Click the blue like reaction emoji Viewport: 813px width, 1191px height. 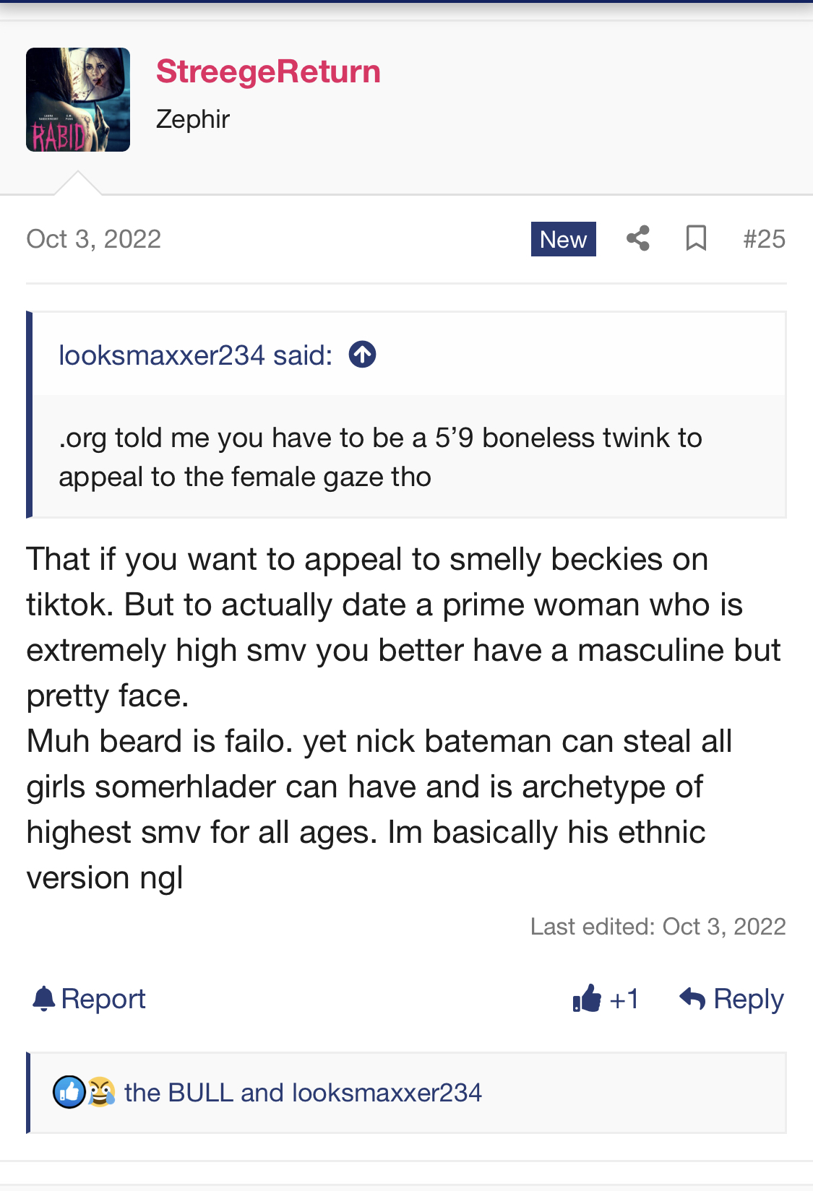tap(69, 1092)
